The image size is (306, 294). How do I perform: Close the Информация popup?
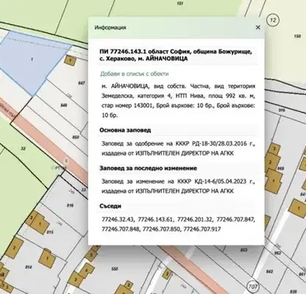(258, 27)
